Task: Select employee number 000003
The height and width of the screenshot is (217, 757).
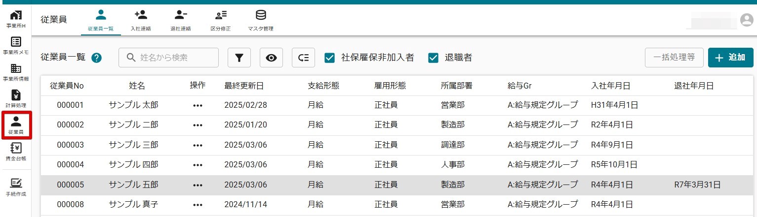Action: point(71,145)
